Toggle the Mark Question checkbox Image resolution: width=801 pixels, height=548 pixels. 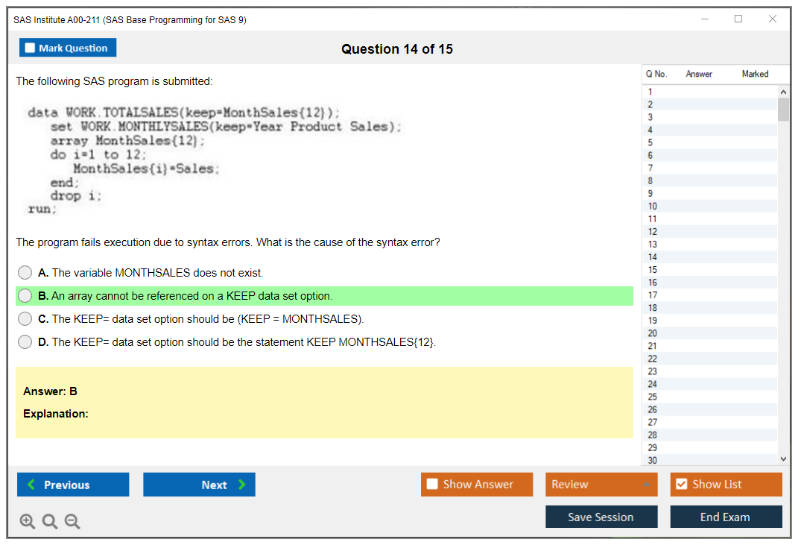[x=31, y=48]
